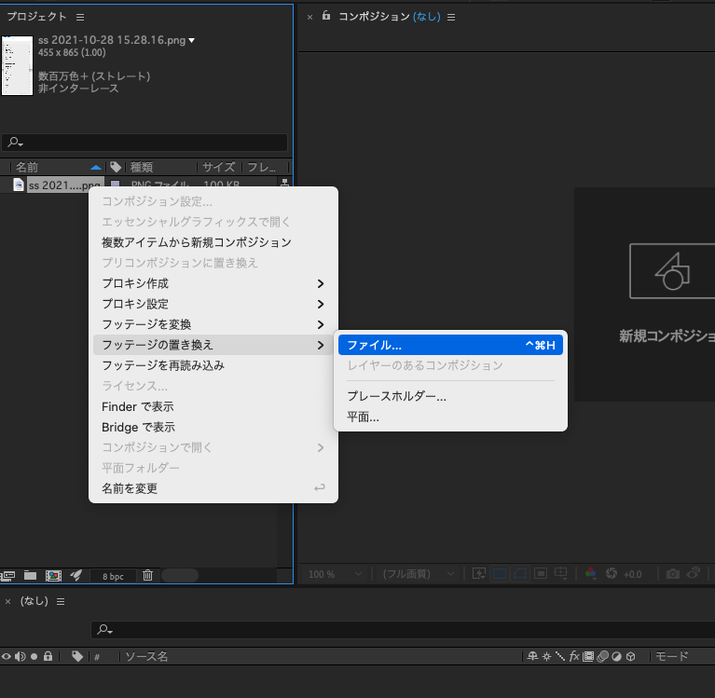Click the new composition icon in the Project panel footer
Viewport: 715px width, 698px height.
[53, 575]
